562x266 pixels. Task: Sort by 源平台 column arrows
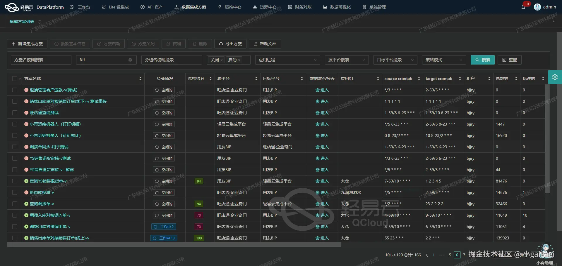pos(256,79)
